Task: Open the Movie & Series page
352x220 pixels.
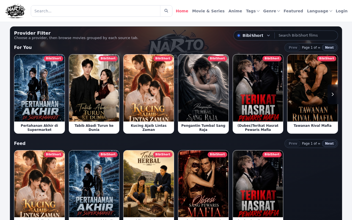Action: [x=208, y=11]
